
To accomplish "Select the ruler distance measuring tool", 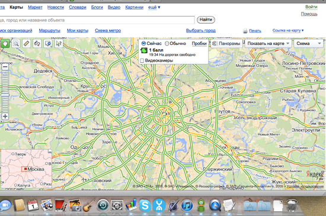I will [27, 44].
